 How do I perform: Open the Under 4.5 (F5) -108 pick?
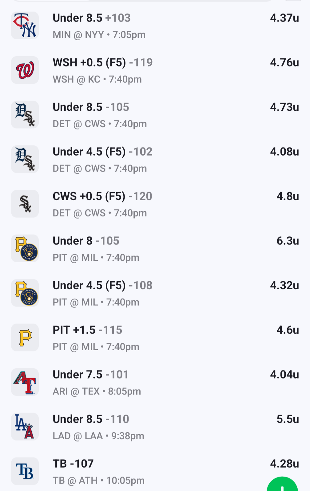point(103,286)
